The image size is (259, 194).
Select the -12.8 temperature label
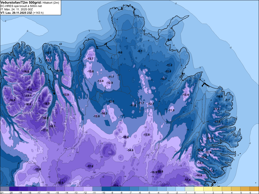[204, 157]
